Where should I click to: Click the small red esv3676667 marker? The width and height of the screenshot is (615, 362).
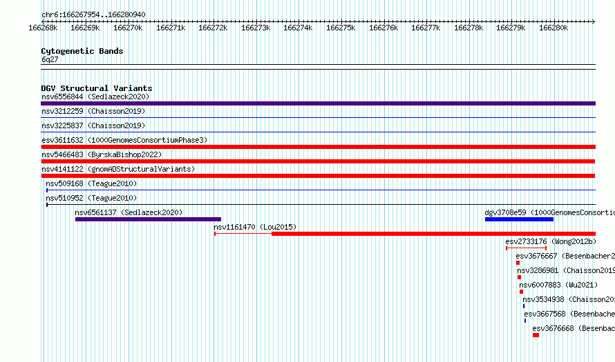[518, 263]
